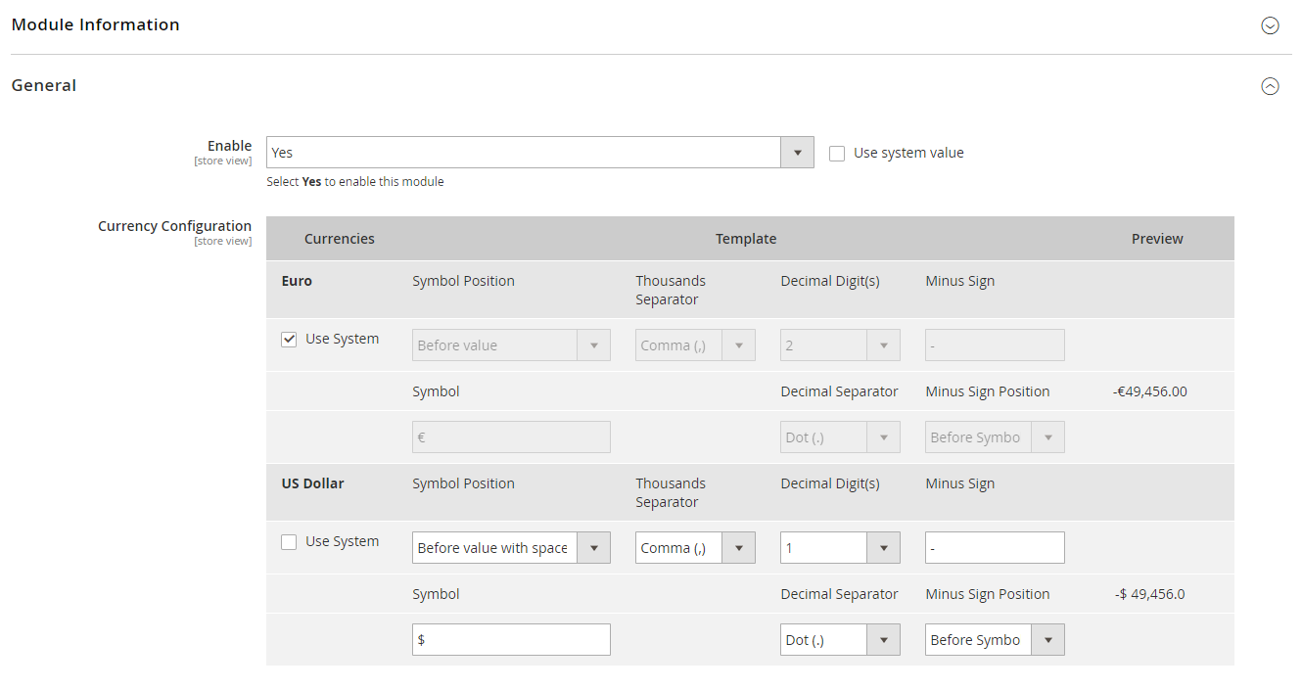Check the Enable 'Use system value' checkbox

(837, 154)
